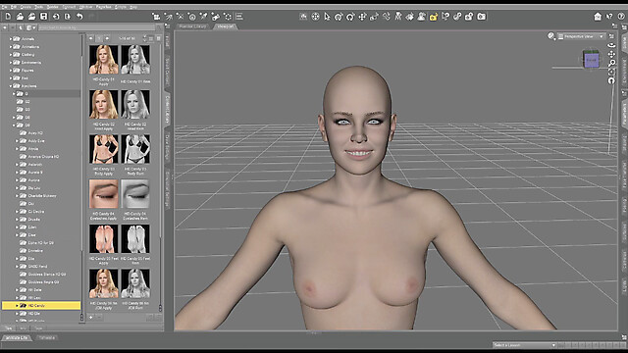Screen dimensions: 628x353
Task: Expand the Animals folder
Action: point(11,39)
